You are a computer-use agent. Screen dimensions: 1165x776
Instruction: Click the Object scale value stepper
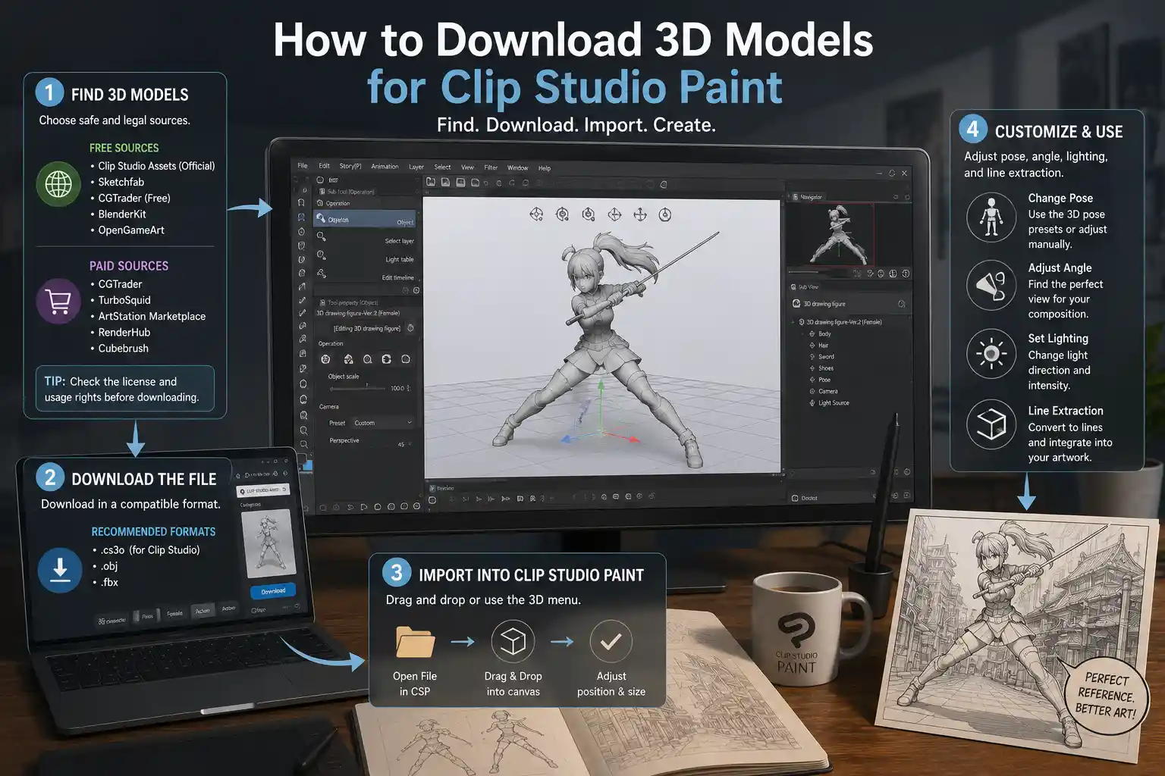(x=409, y=388)
